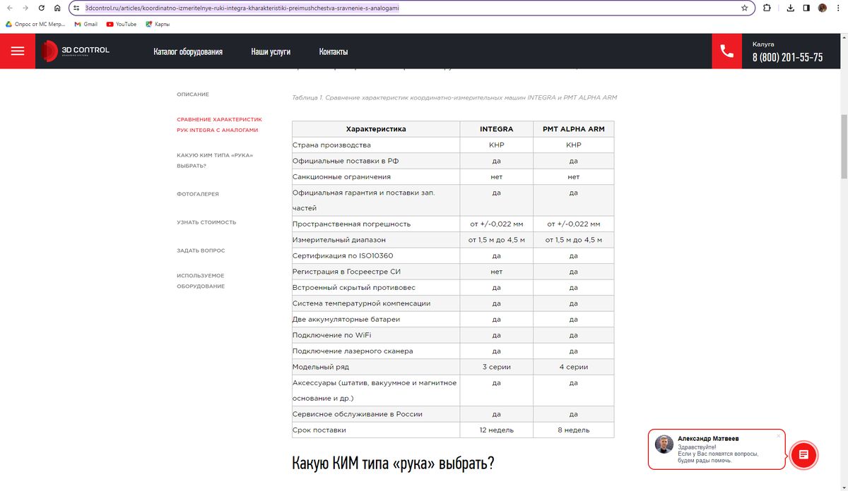
Task: Click the page scrollbar thumb
Action: [844, 148]
